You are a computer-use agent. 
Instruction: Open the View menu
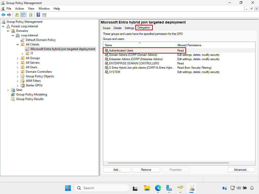31,9
